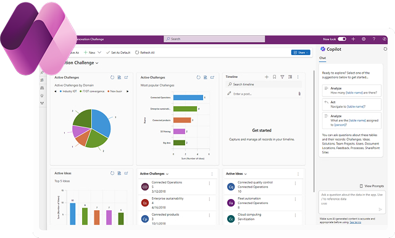Image resolution: width=395 pixels, height=238 pixels.
Task: Click the attachment icon in the post field
Action: click(299, 93)
